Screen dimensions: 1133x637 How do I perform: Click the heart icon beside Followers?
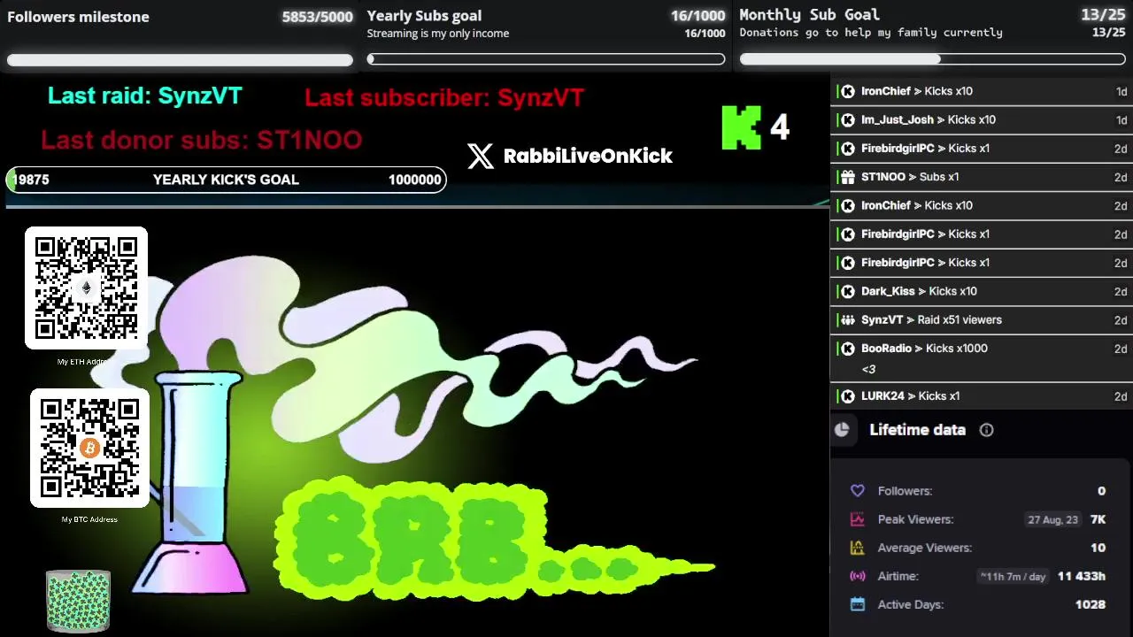point(857,491)
